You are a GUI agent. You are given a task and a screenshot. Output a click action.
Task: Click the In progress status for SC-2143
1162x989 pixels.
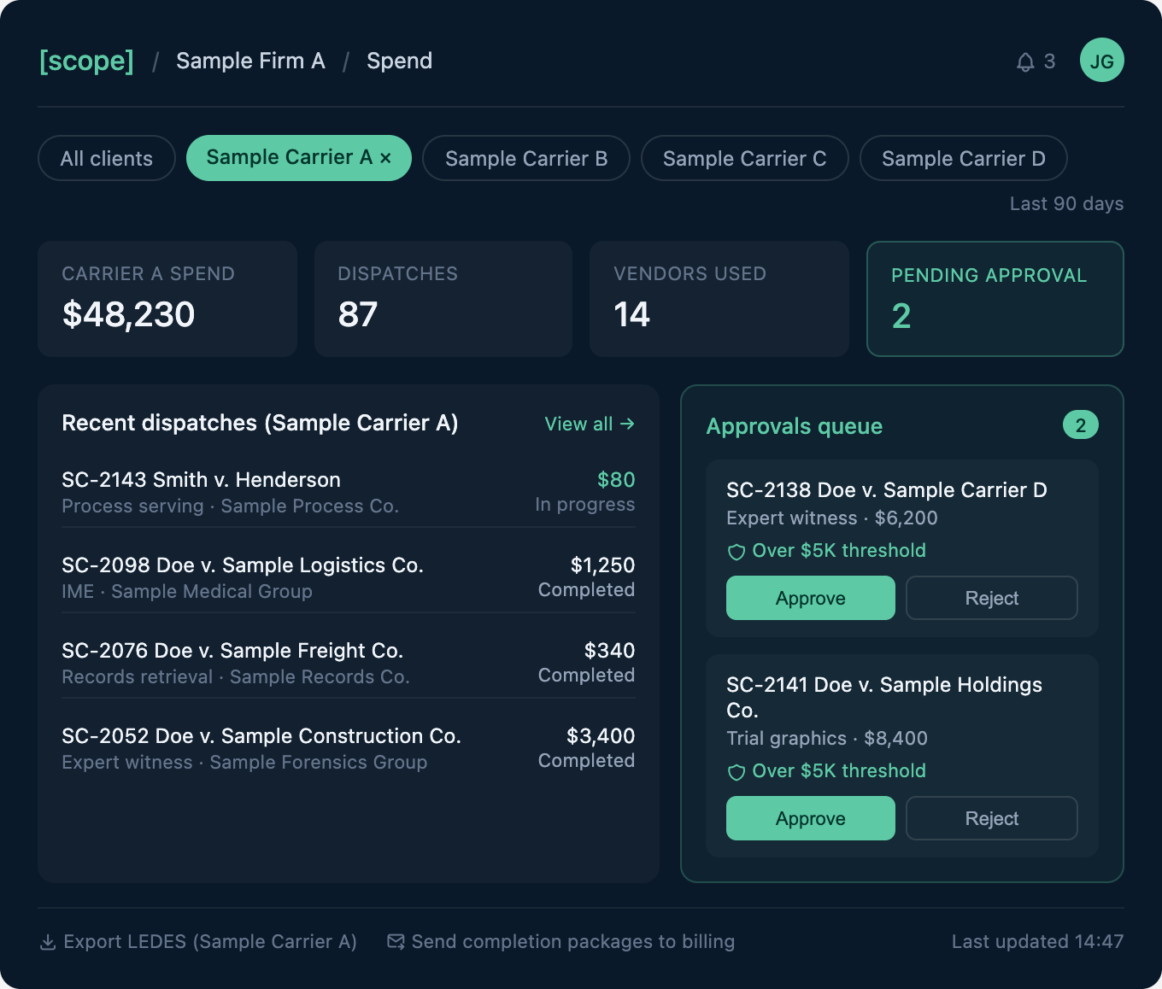pyautogui.click(x=585, y=505)
